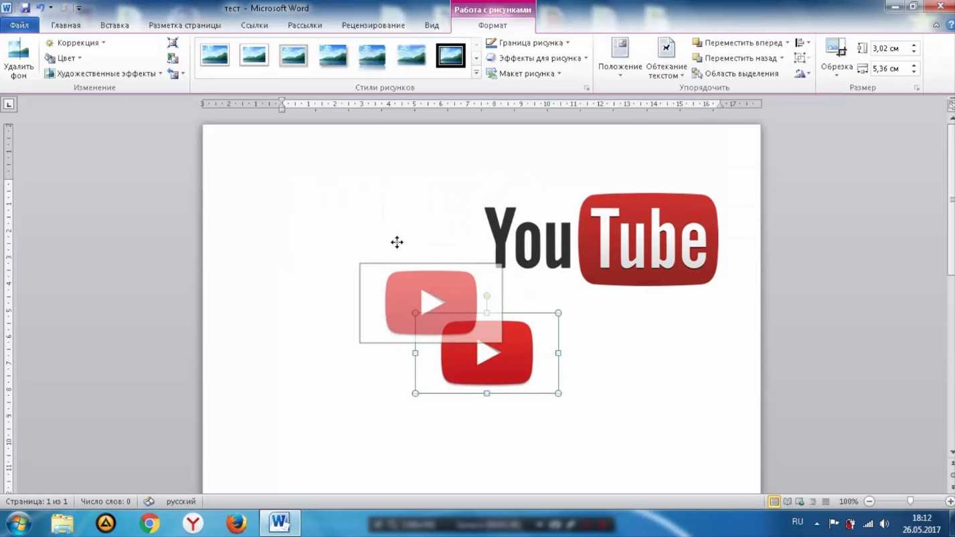Click the Word Help question mark
The height and width of the screenshot is (537, 955).
click(x=950, y=25)
